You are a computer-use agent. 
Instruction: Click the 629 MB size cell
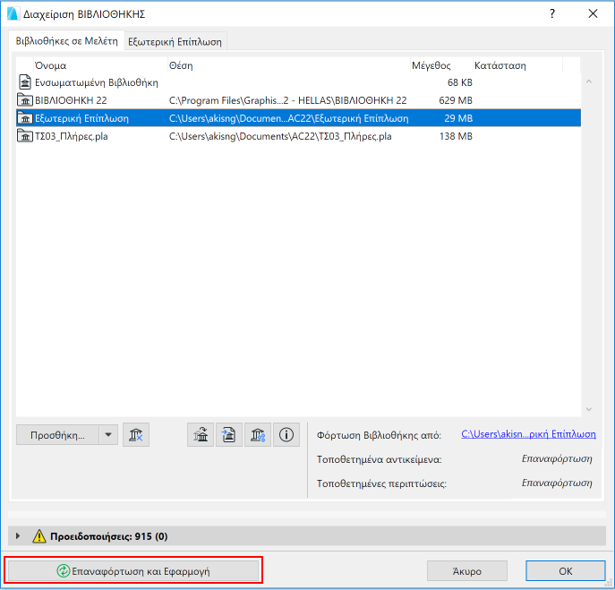click(x=456, y=100)
